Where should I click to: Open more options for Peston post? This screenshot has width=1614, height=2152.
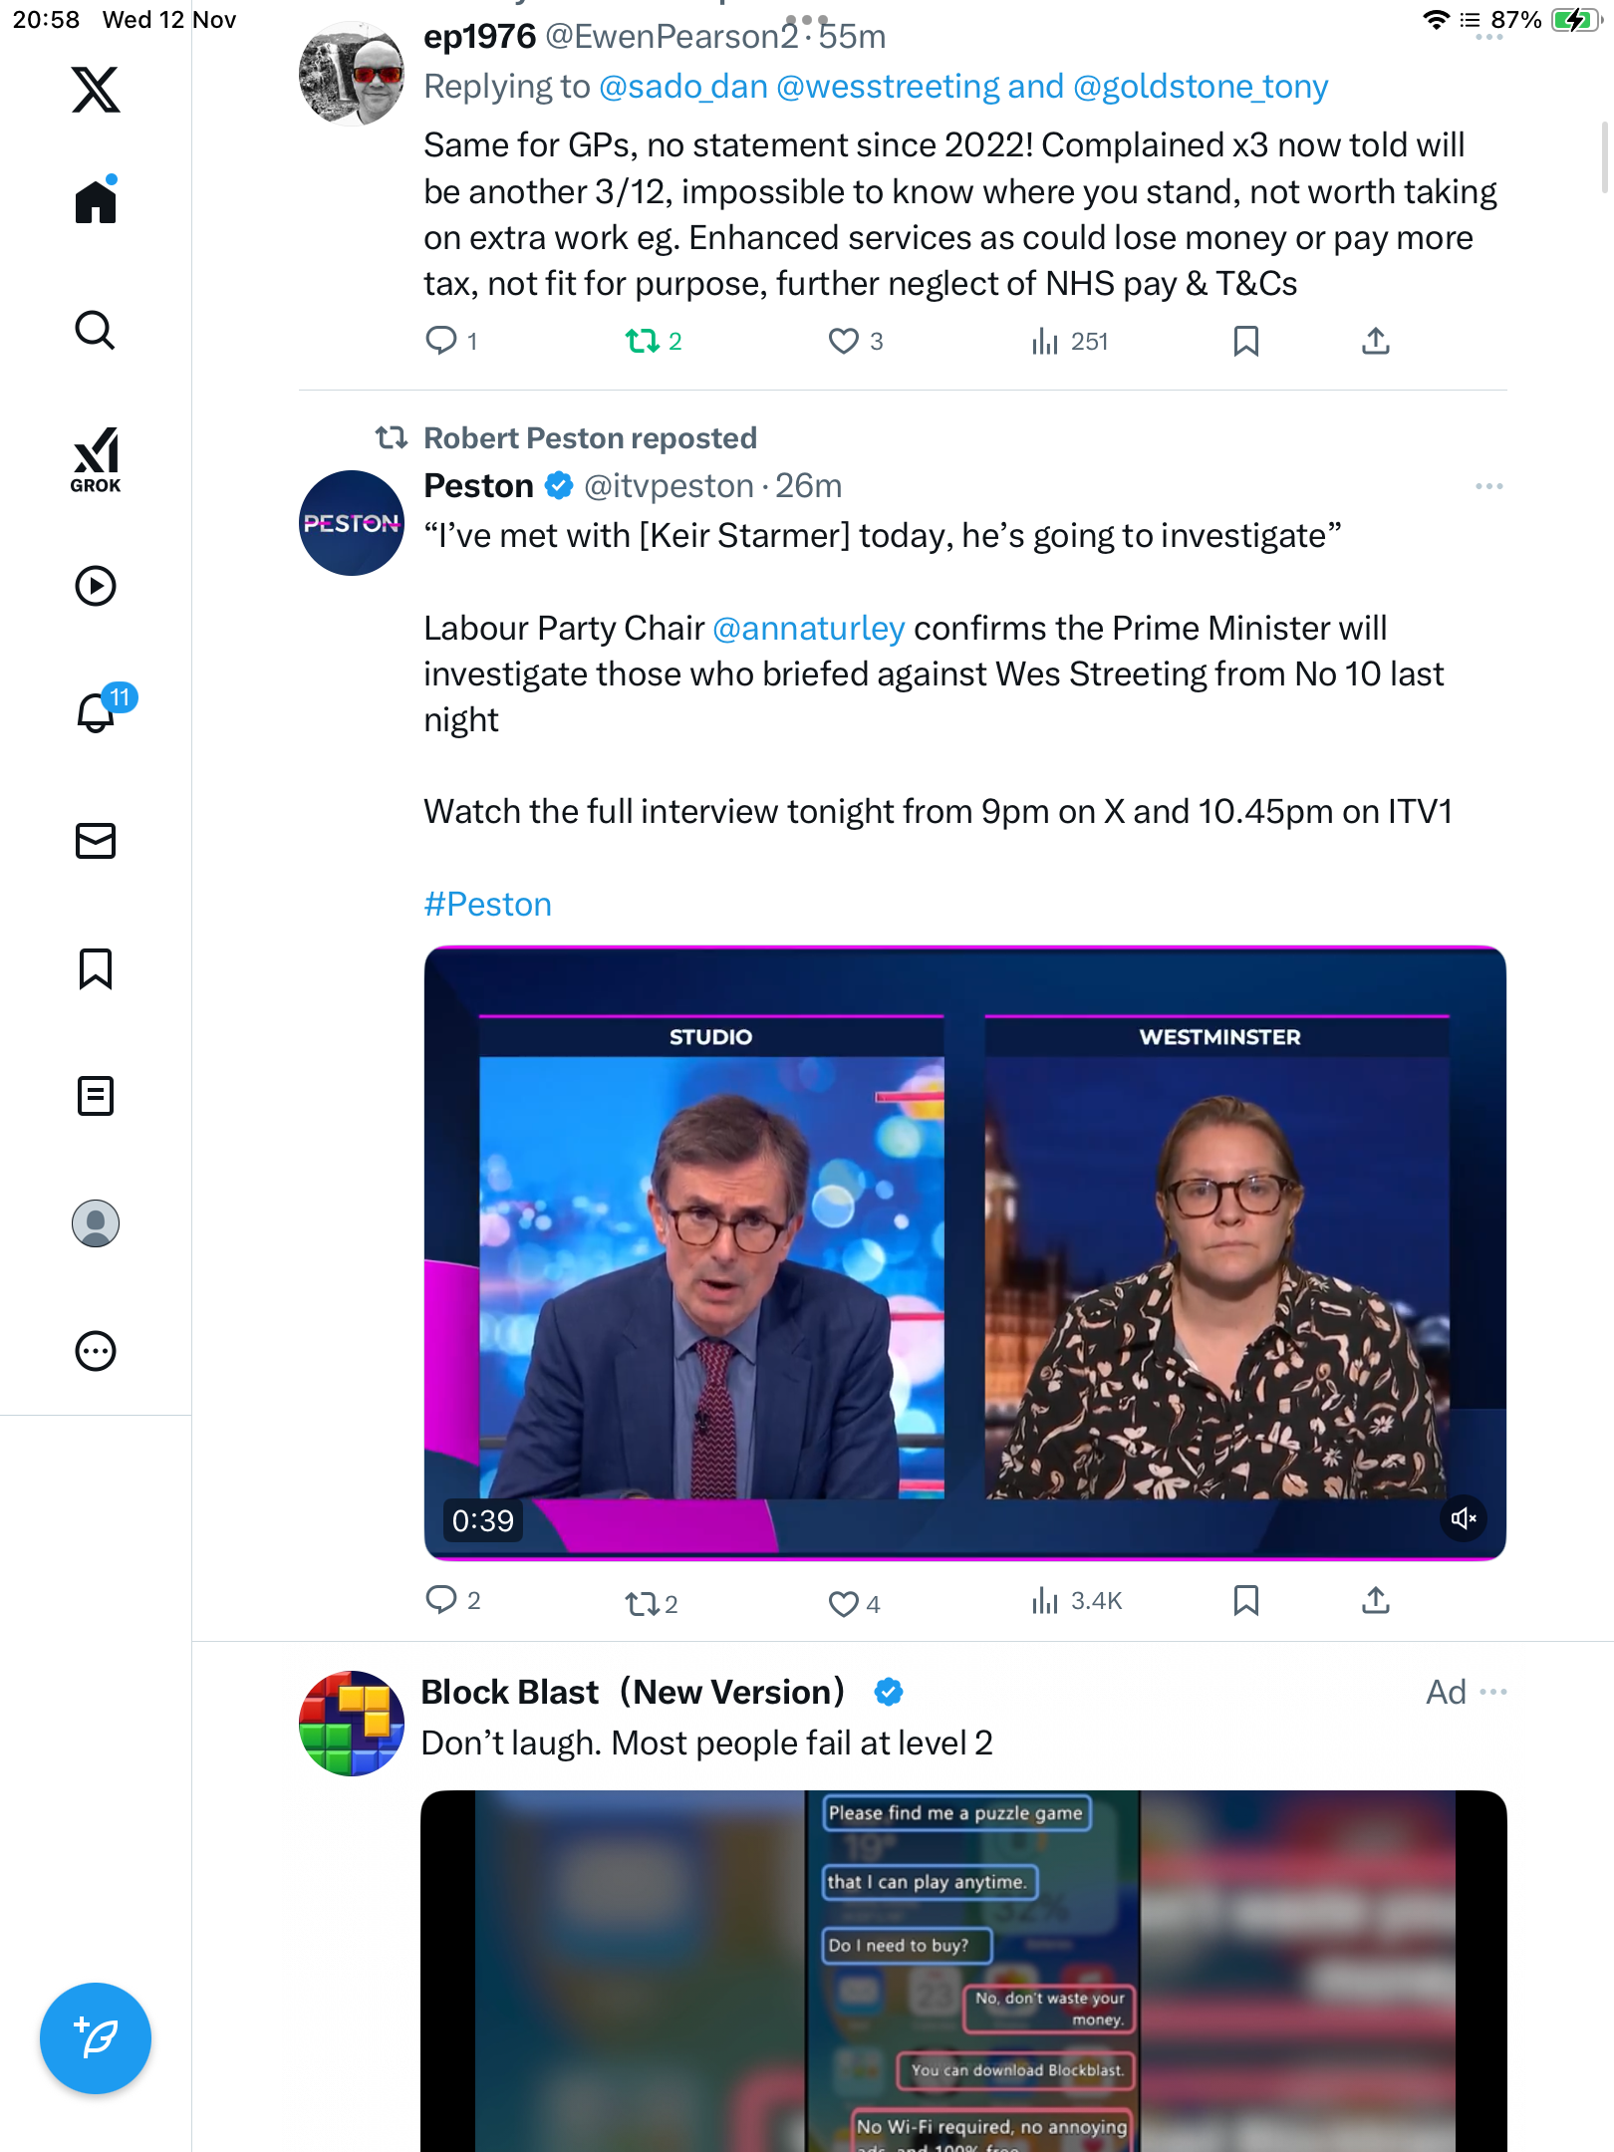click(x=1488, y=486)
